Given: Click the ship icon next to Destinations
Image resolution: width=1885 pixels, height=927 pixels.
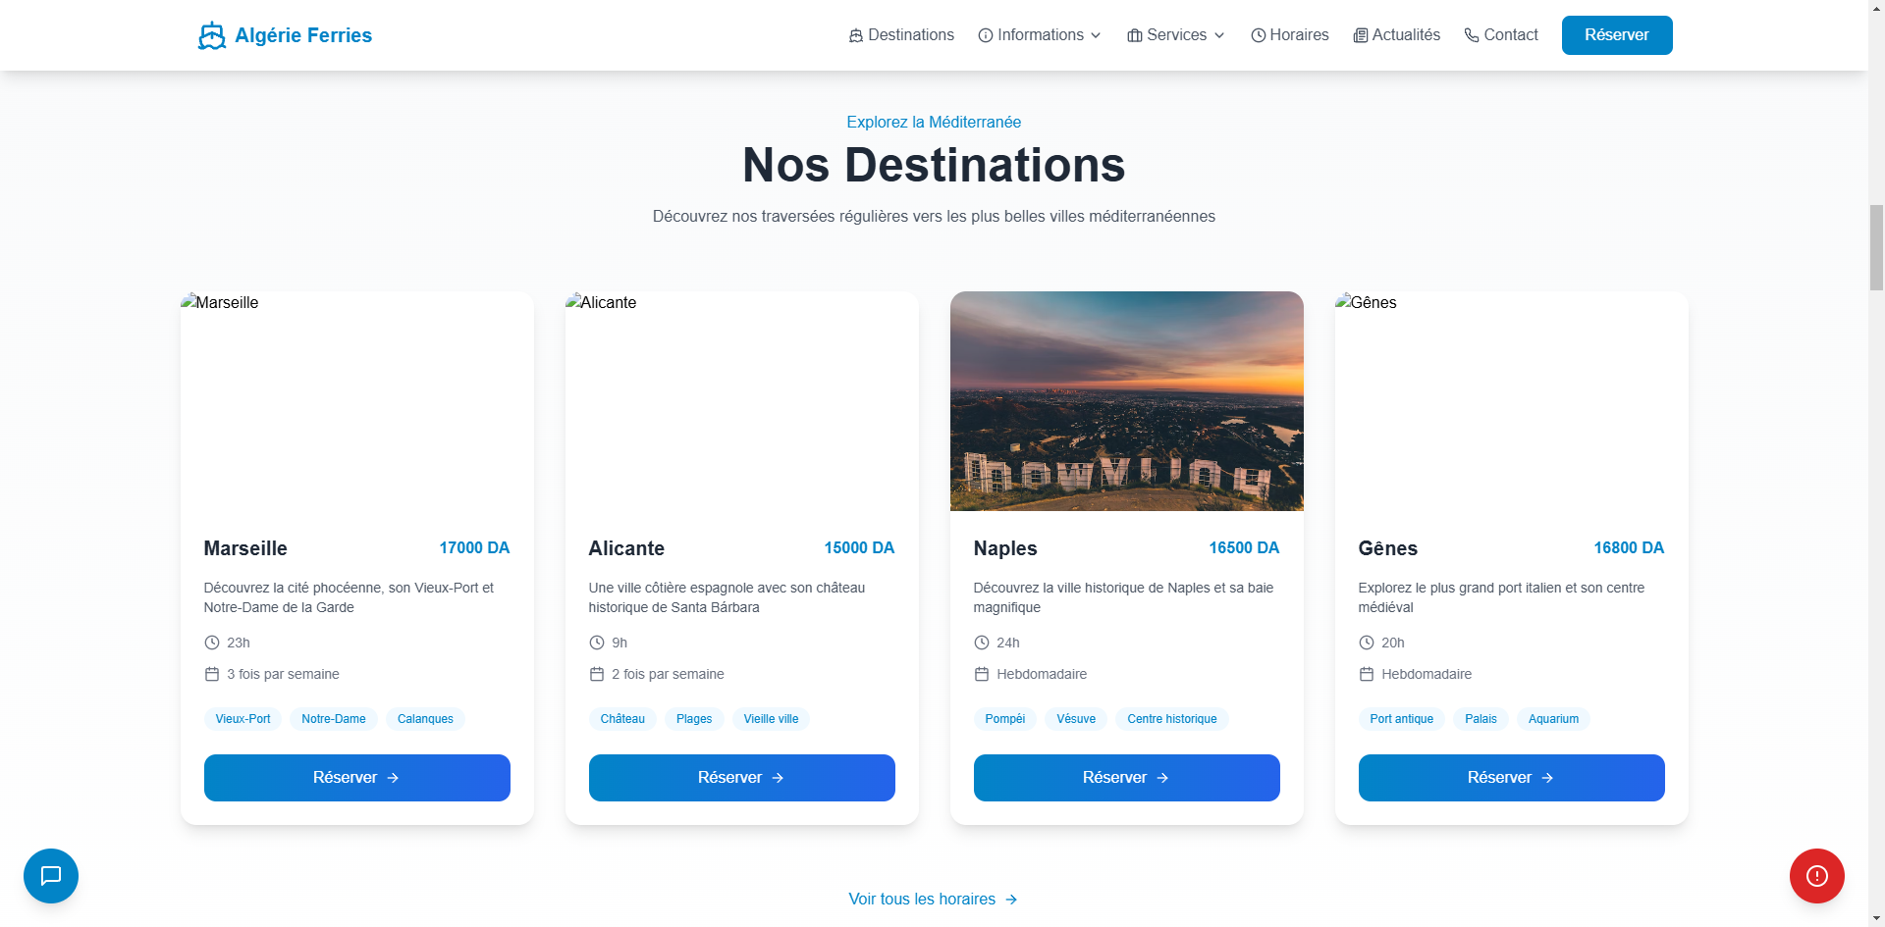Looking at the screenshot, I should (856, 35).
